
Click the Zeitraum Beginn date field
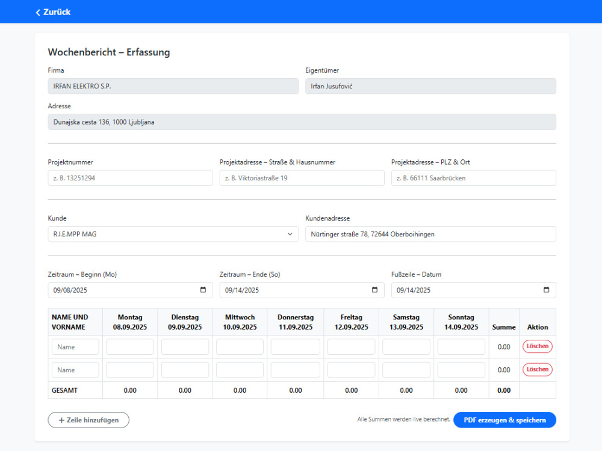click(x=130, y=290)
